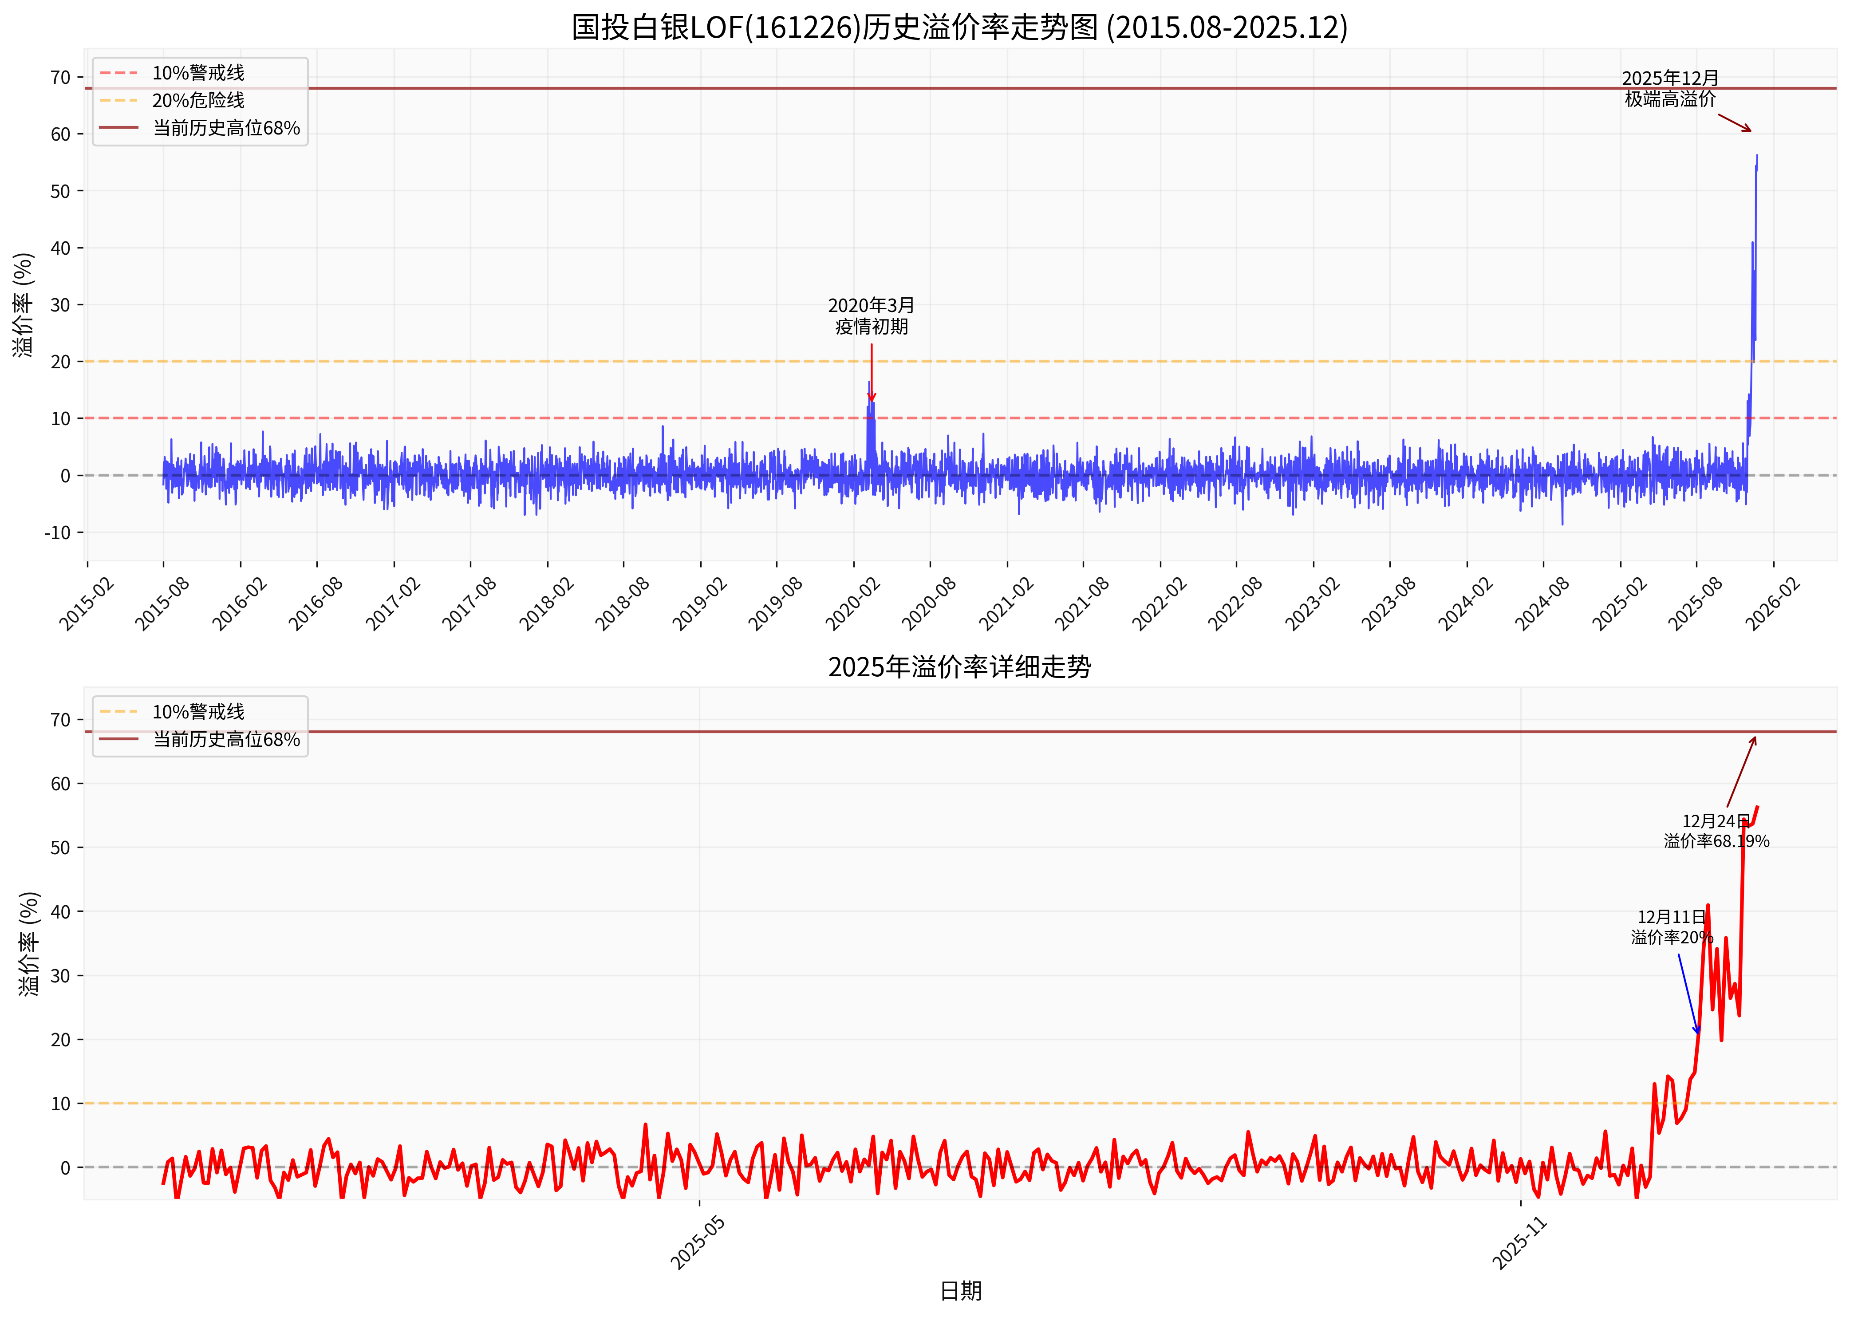This screenshot has height=1317, width=1850.
Task: Click the 2015-08 tick label on top x-axis
Action: pyautogui.click(x=162, y=605)
